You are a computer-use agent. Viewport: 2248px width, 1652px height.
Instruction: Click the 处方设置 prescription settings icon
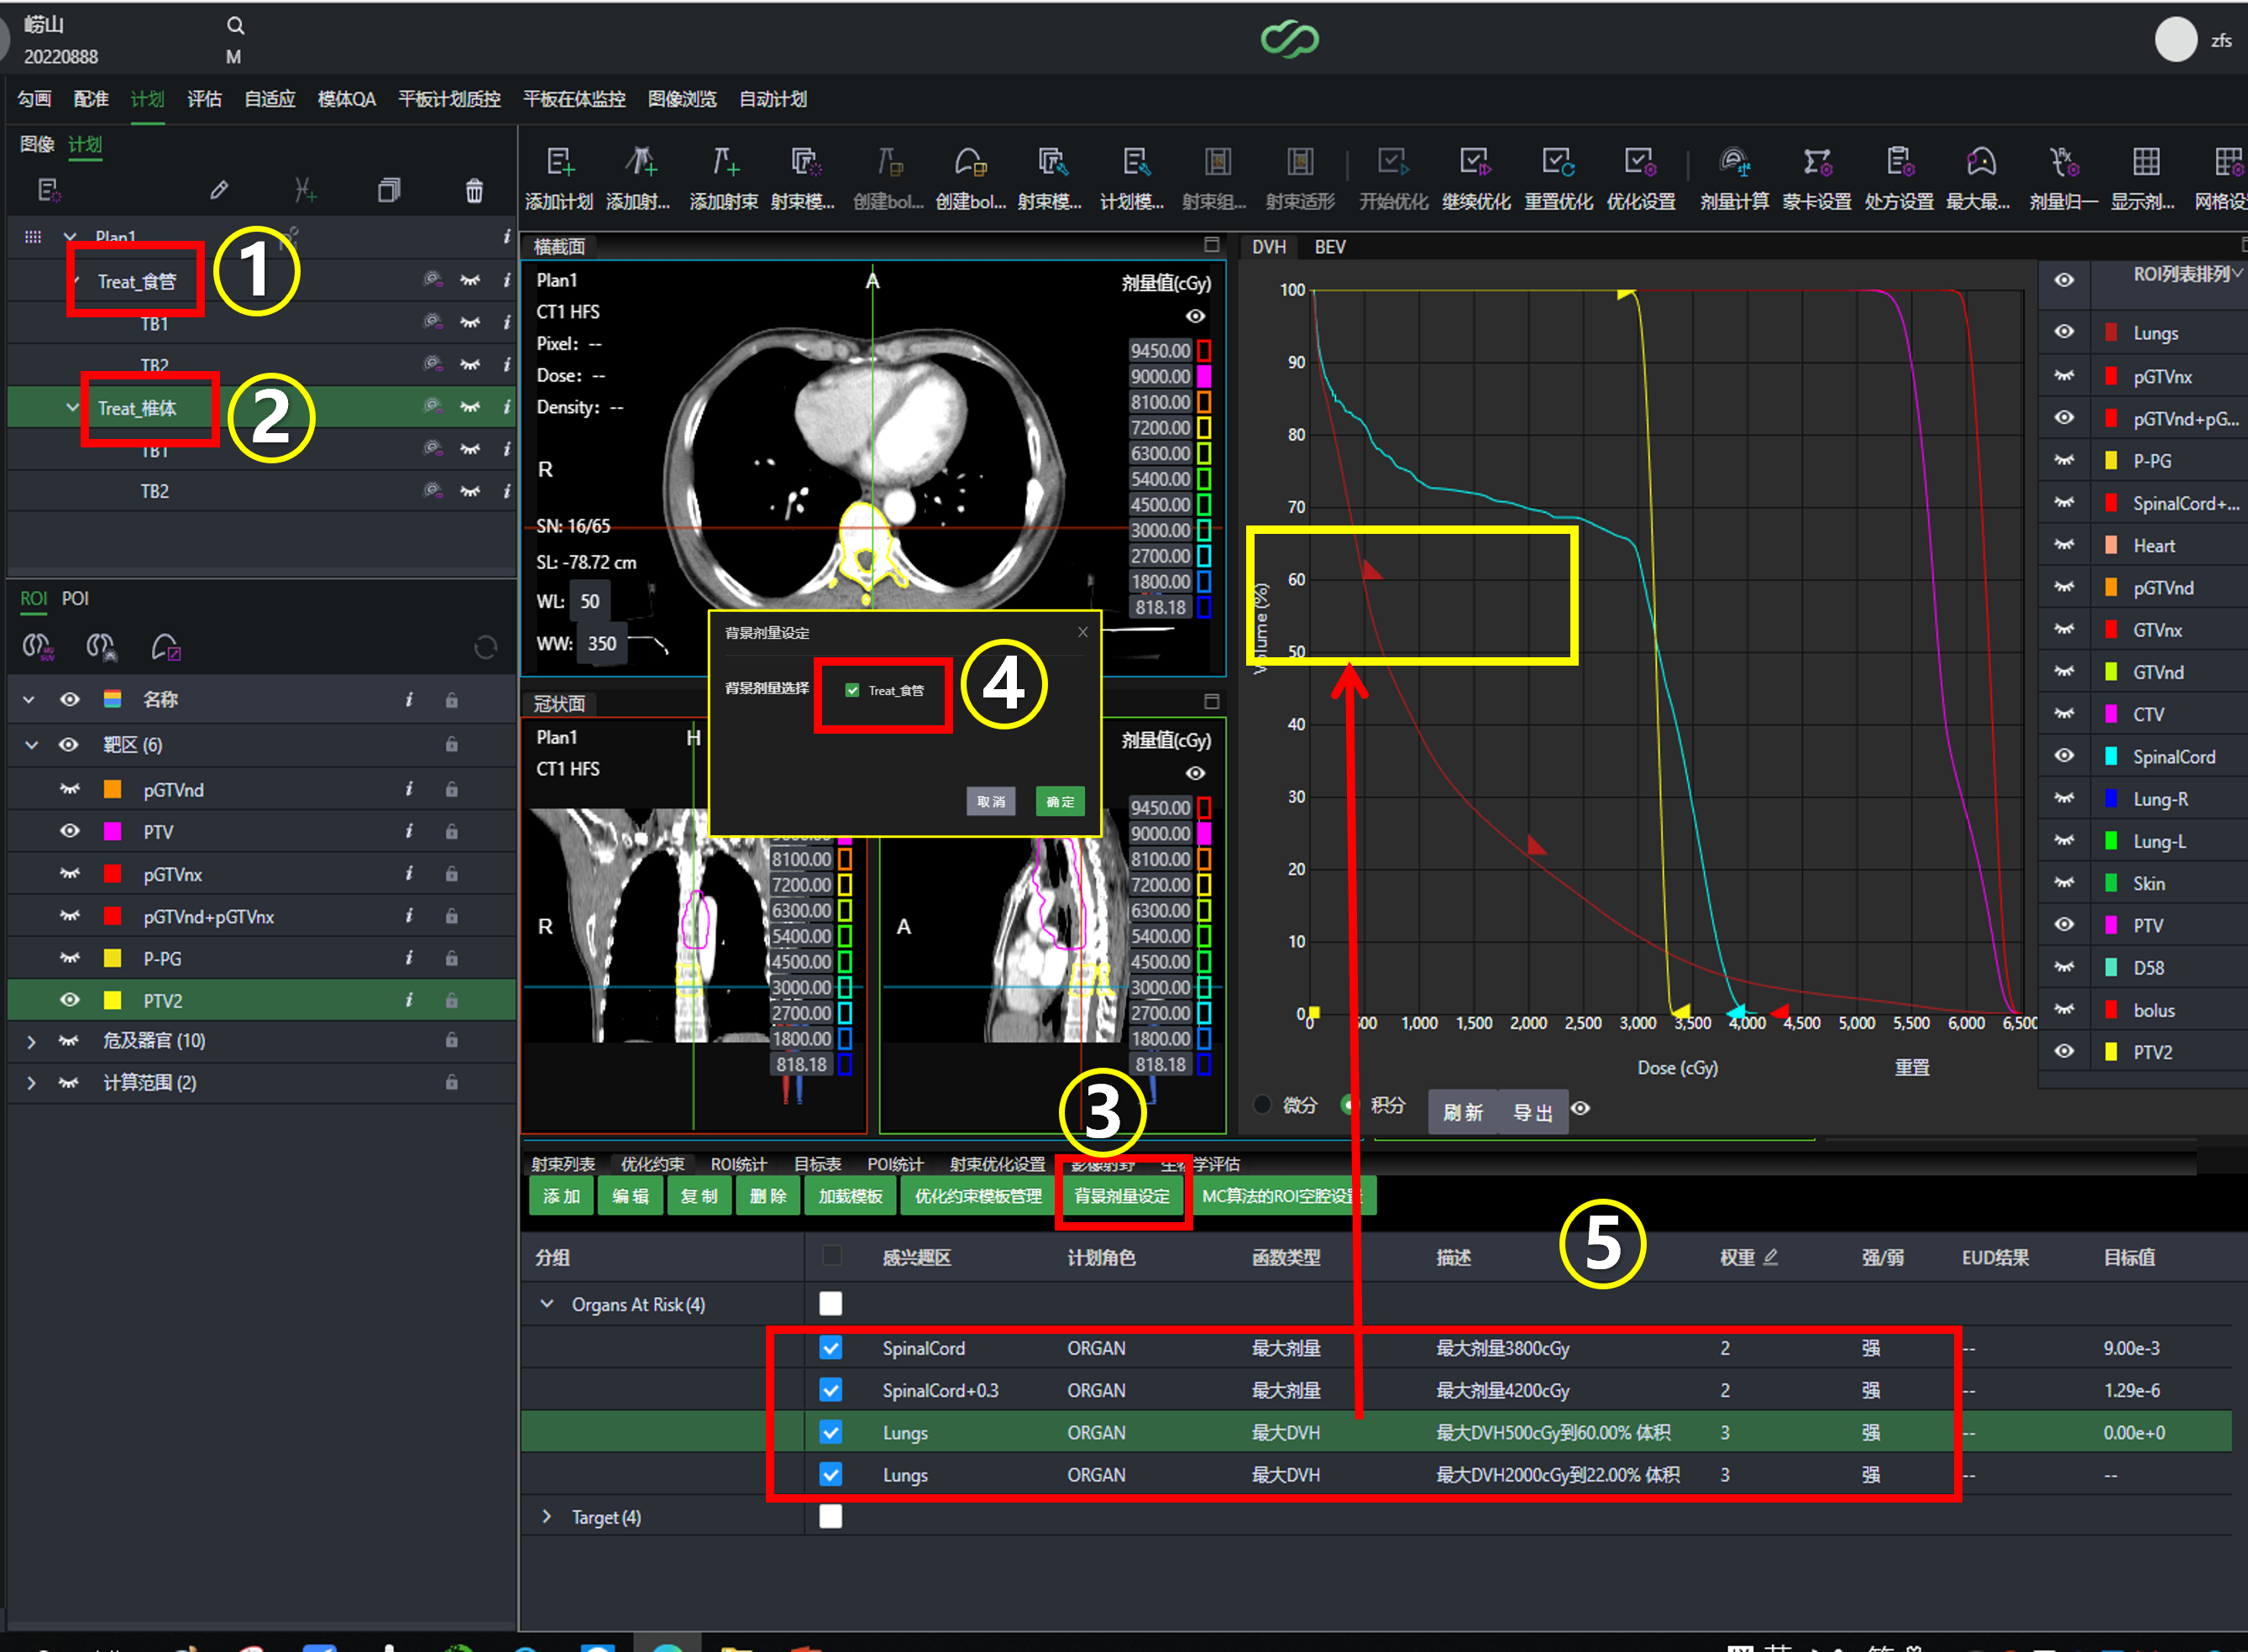[x=1899, y=162]
